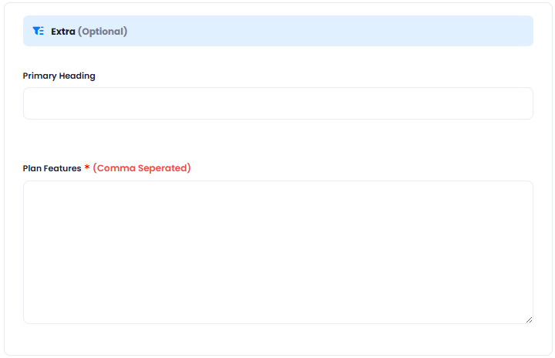Click the gray '(Optional)' text in header
The height and width of the screenshot is (358, 555).
pos(103,32)
